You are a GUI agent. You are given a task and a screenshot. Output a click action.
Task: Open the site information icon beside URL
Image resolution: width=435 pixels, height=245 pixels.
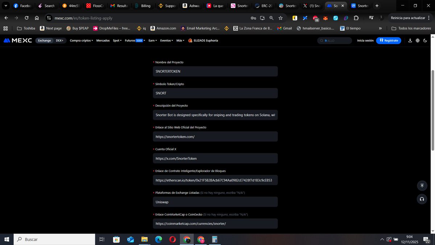pyautogui.click(x=49, y=18)
